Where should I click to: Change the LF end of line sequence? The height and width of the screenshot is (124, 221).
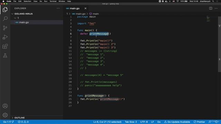152,122
